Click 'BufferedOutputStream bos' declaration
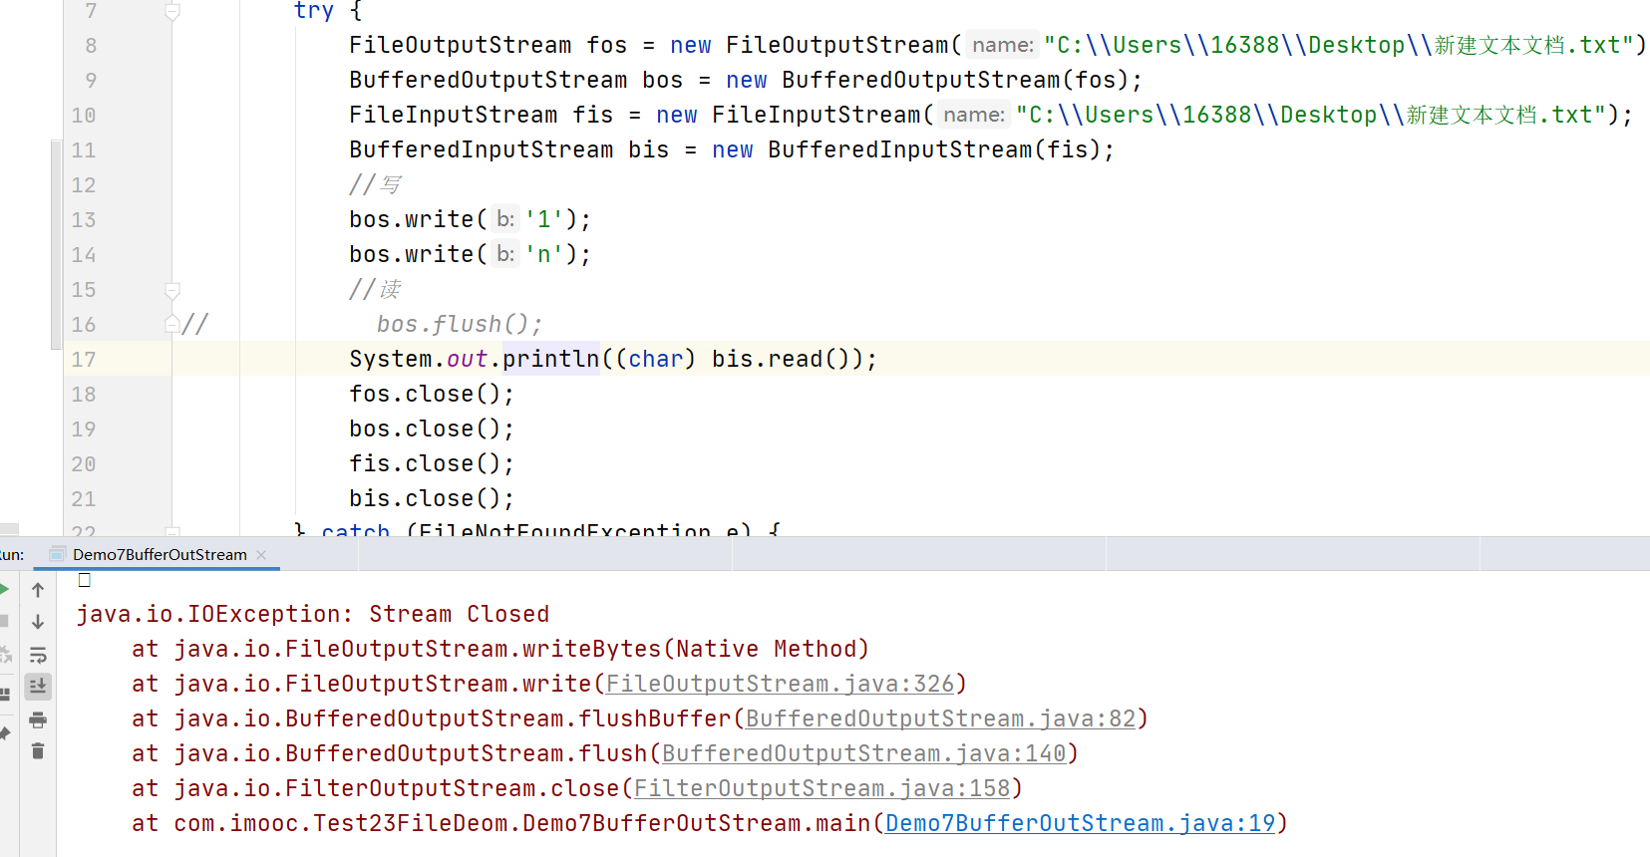 516,80
